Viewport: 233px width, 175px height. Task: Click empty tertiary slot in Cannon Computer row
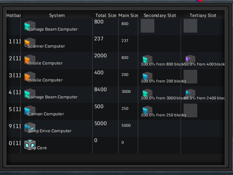[190, 110]
